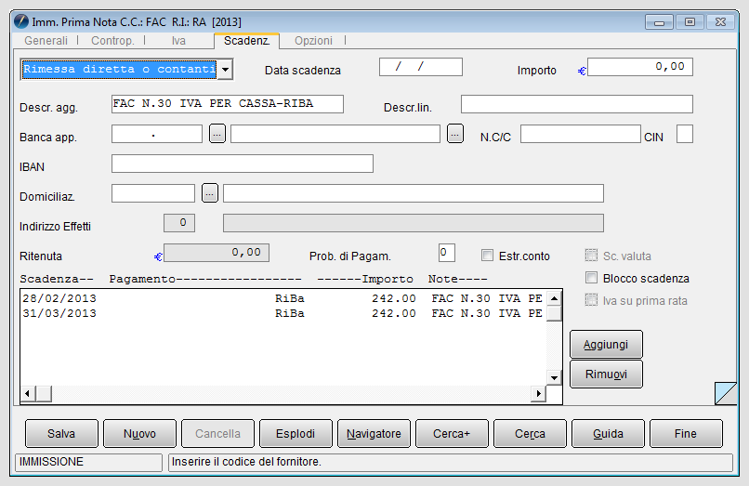Image resolution: width=749 pixels, height=486 pixels.
Task: Click the list vertical scrollbar thumb
Action: tap(554, 314)
